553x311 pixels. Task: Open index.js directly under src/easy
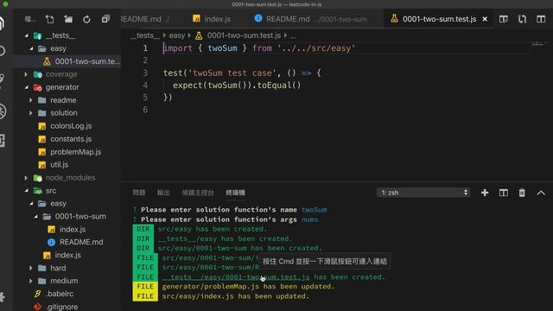coord(67,256)
